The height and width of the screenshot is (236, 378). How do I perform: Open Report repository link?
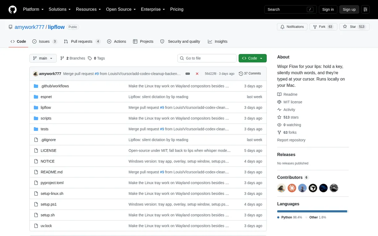click(291, 140)
